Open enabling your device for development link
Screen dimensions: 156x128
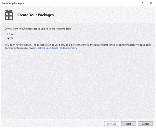56,48
